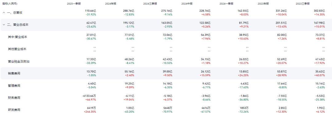
Task: Collapse the 一、总营收 row chevron
Action: (x=4, y=13)
